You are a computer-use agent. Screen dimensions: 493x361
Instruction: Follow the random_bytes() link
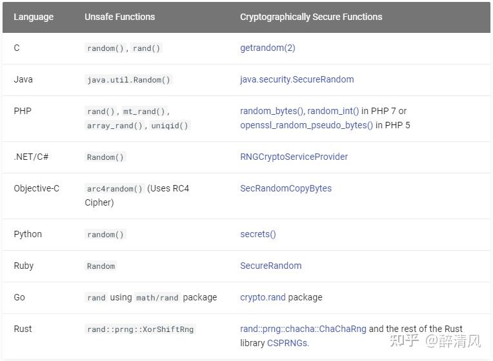(272, 111)
